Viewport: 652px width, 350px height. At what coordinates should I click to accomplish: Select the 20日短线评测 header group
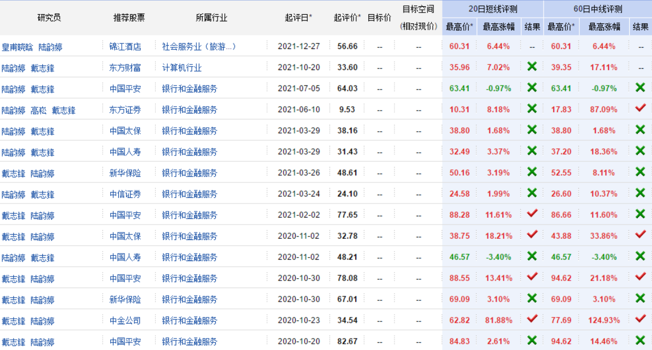492,9
